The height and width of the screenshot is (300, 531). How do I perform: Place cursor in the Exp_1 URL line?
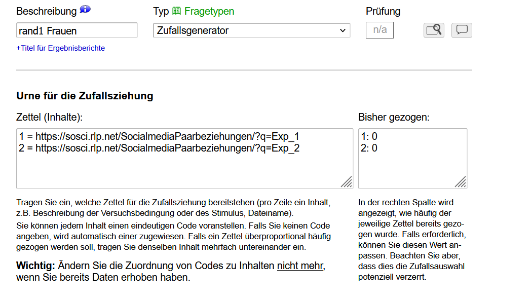pos(159,137)
